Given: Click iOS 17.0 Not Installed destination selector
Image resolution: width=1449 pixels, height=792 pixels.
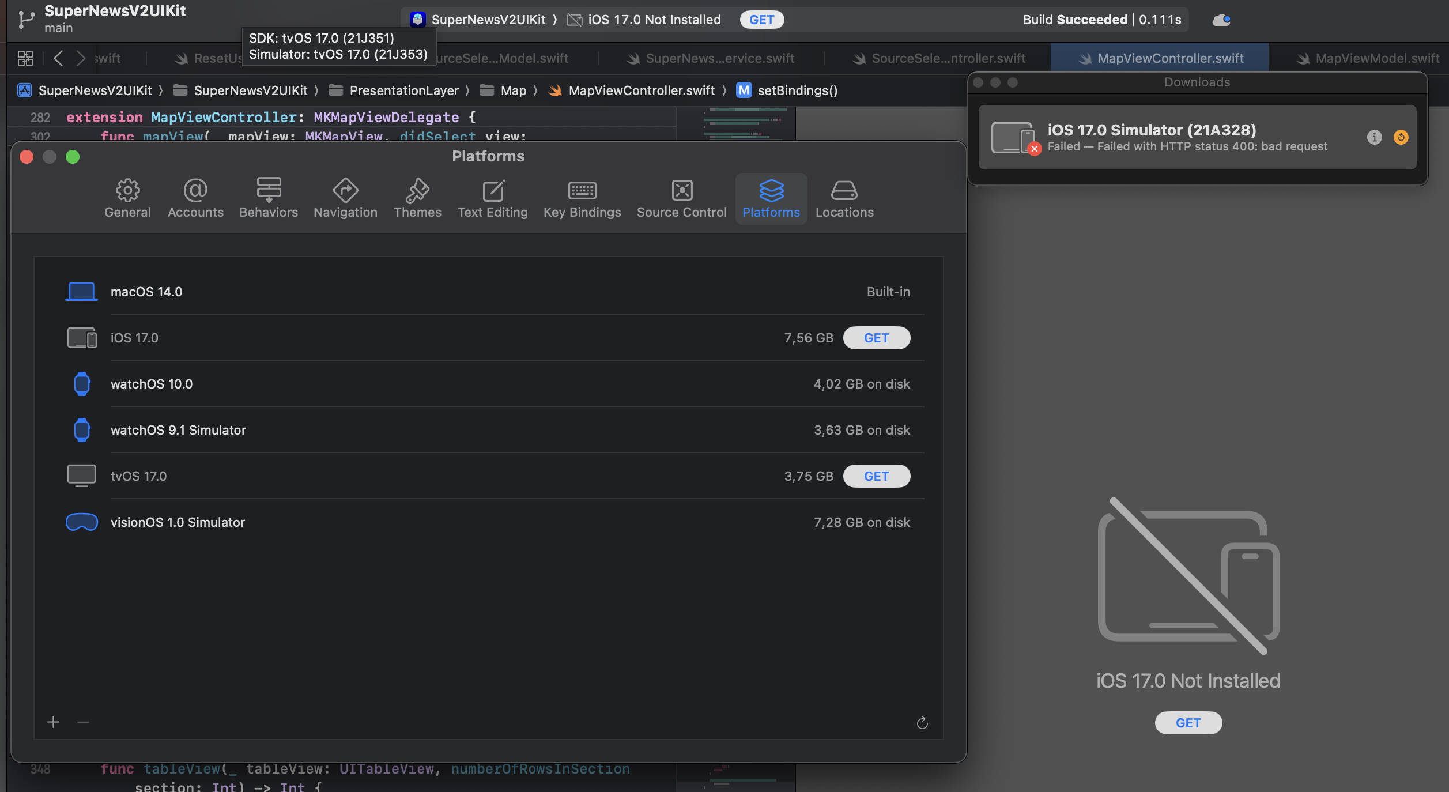Looking at the screenshot, I should [x=644, y=20].
